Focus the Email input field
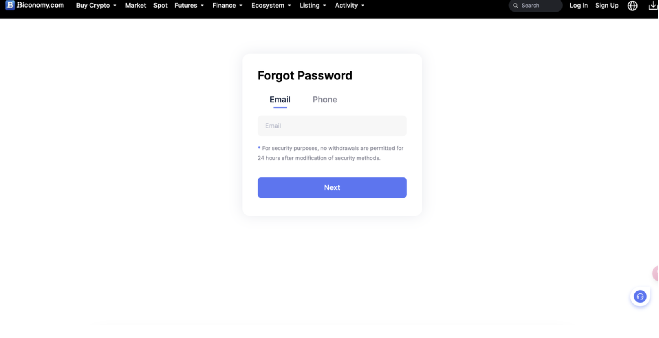The height and width of the screenshot is (338, 659). click(332, 126)
